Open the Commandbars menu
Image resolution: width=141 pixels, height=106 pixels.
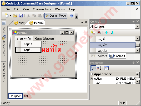42,9
